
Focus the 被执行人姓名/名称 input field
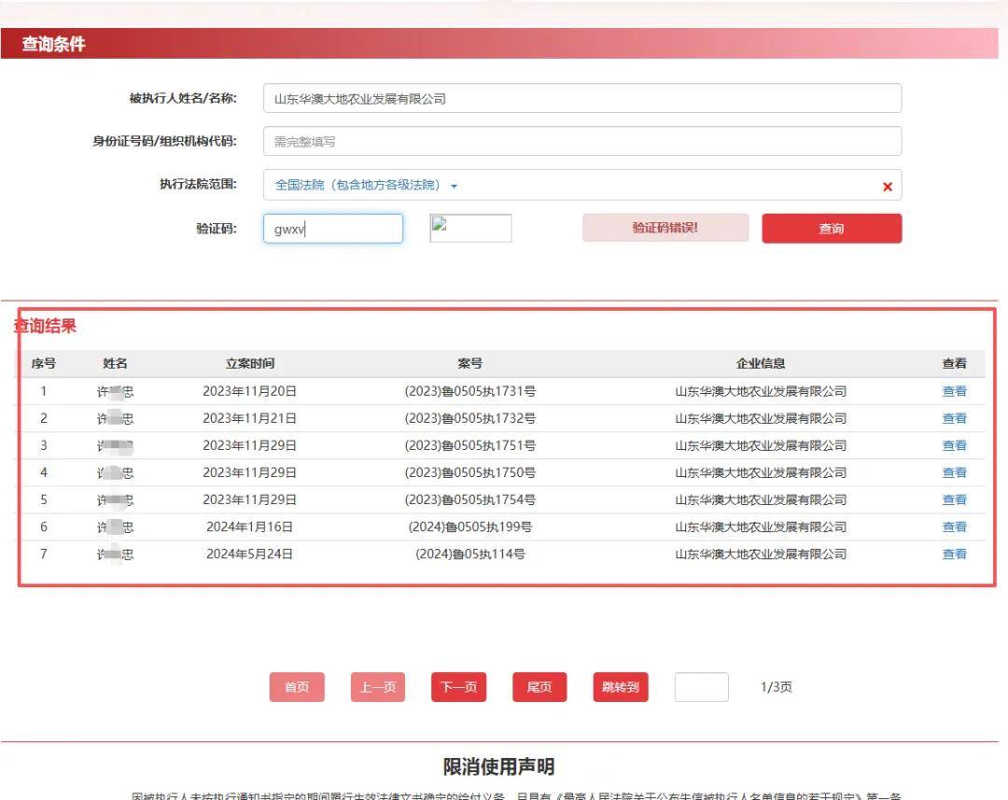point(581,97)
